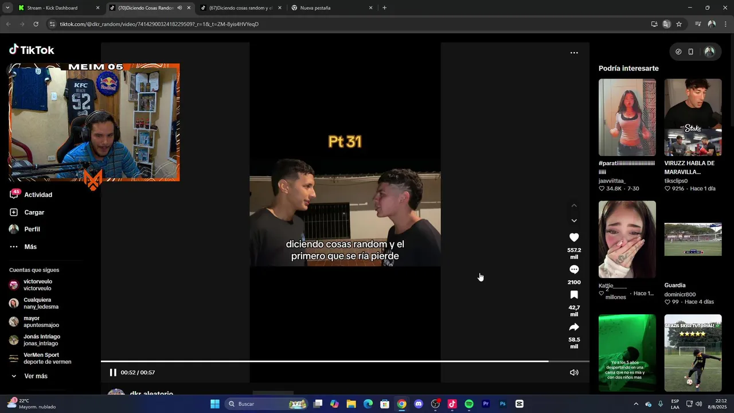Open new browser tab plus button
This screenshot has width=734, height=413.
pyautogui.click(x=384, y=8)
